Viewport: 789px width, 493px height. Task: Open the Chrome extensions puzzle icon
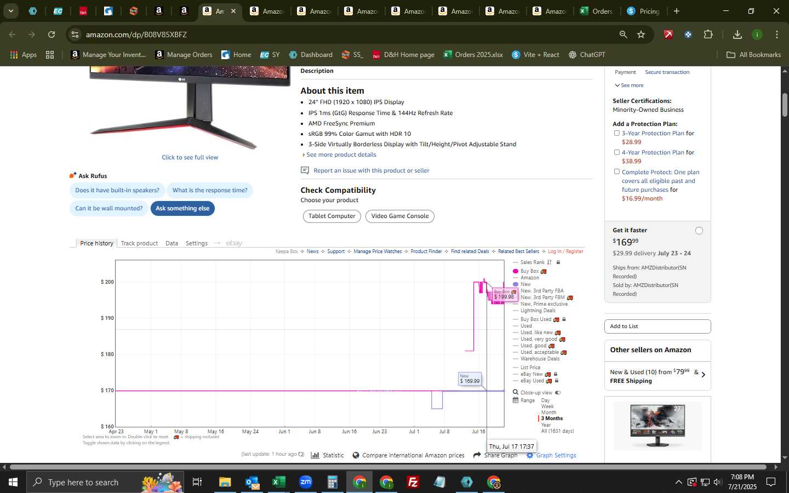pos(708,35)
